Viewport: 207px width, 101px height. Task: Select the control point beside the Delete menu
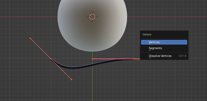134,59
